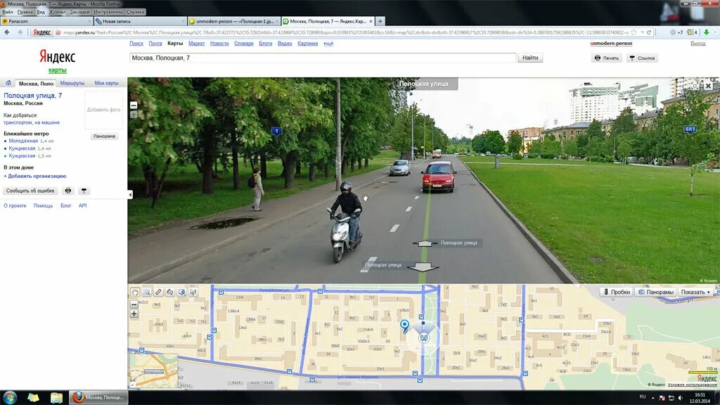Click the RU language indicator in tray
720x405 pixels.
pos(643,397)
